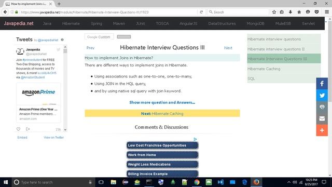This screenshot has width=332, height=187.
Task: Open Weight Loss Medications ad button
Action: (162, 164)
